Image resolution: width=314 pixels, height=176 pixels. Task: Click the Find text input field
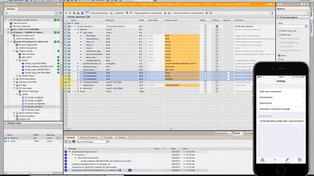[291, 26]
